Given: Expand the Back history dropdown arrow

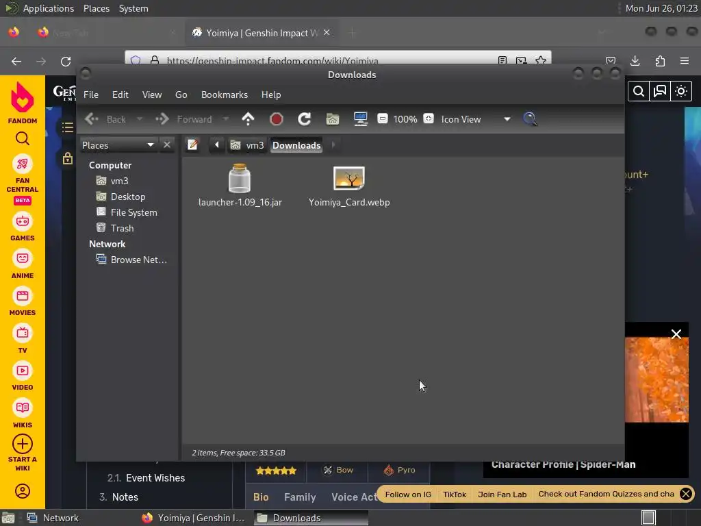Looking at the screenshot, I should tap(140, 119).
